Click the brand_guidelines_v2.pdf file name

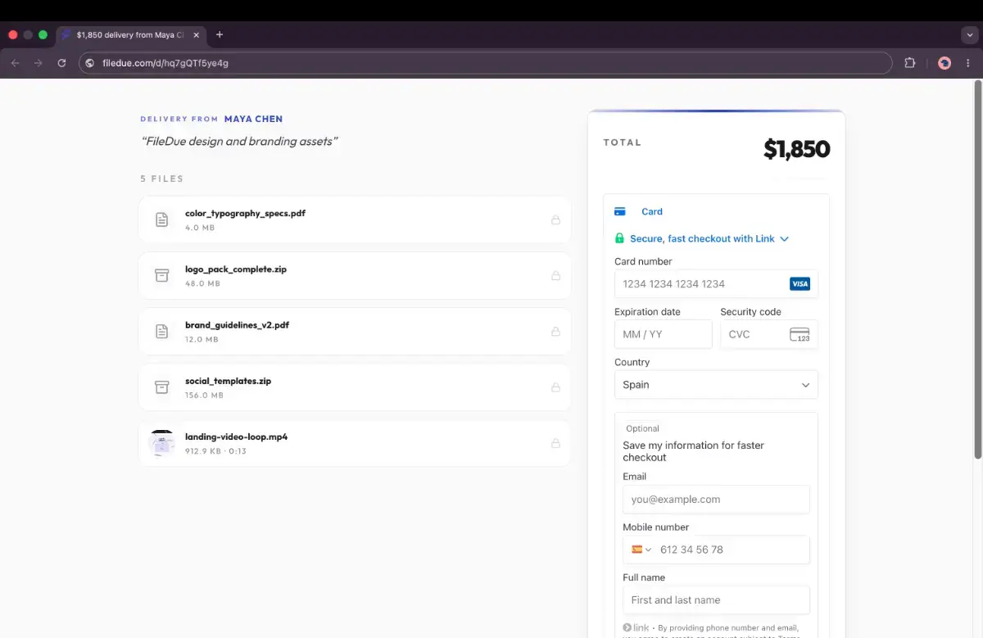[x=237, y=325]
